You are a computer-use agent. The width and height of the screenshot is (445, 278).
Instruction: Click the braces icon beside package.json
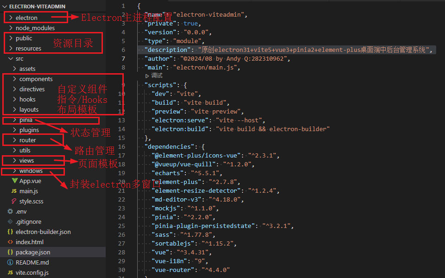[x=10, y=253]
